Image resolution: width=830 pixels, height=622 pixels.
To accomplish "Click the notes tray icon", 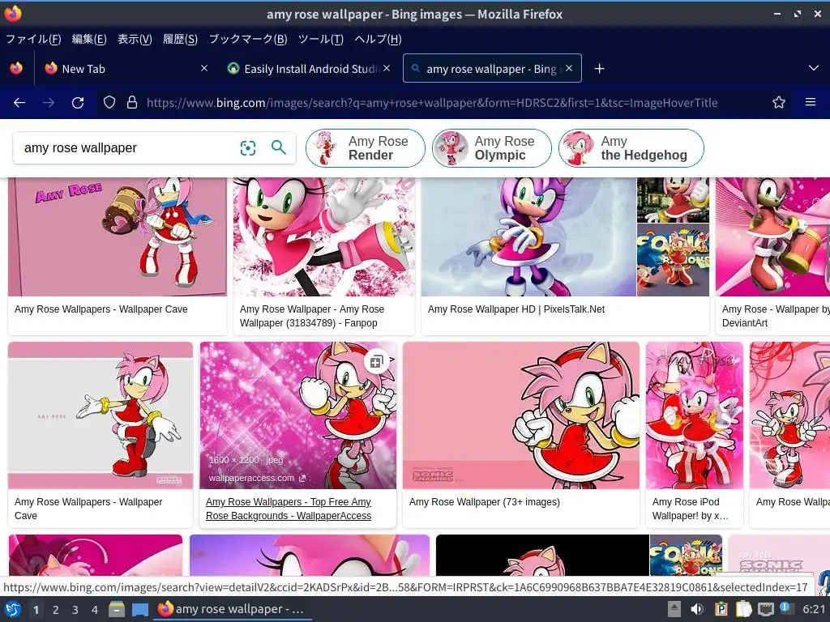I will pyautogui.click(x=743, y=609).
